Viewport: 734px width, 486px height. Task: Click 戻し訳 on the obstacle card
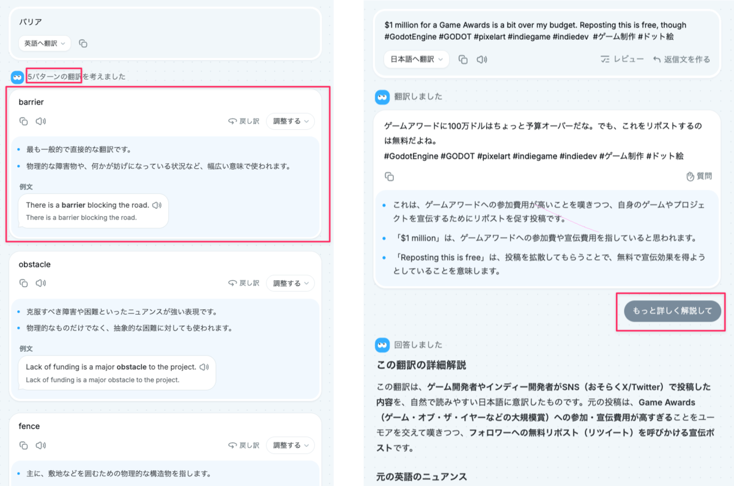(243, 283)
